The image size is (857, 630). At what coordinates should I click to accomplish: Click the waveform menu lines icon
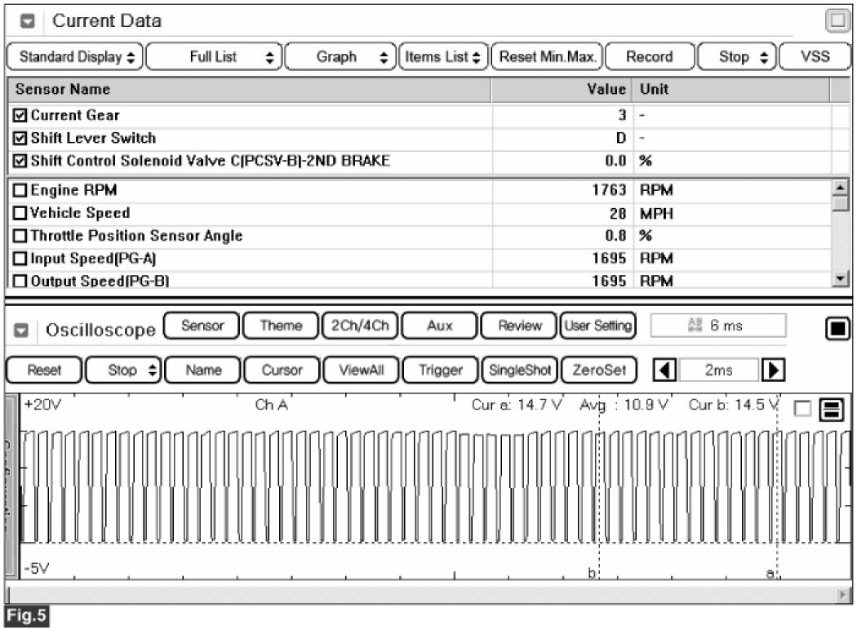click(831, 410)
